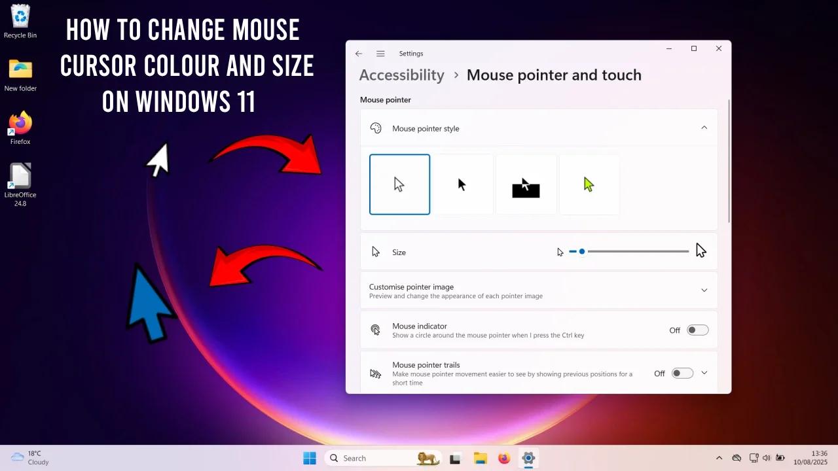The image size is (838, 471).
Task: Click the Mouse indicator icon
Action: pos(375,330)
